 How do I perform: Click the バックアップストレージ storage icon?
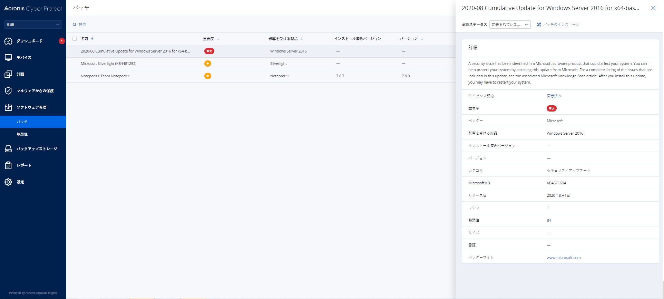pyautogui.click(x=8, y=149)
